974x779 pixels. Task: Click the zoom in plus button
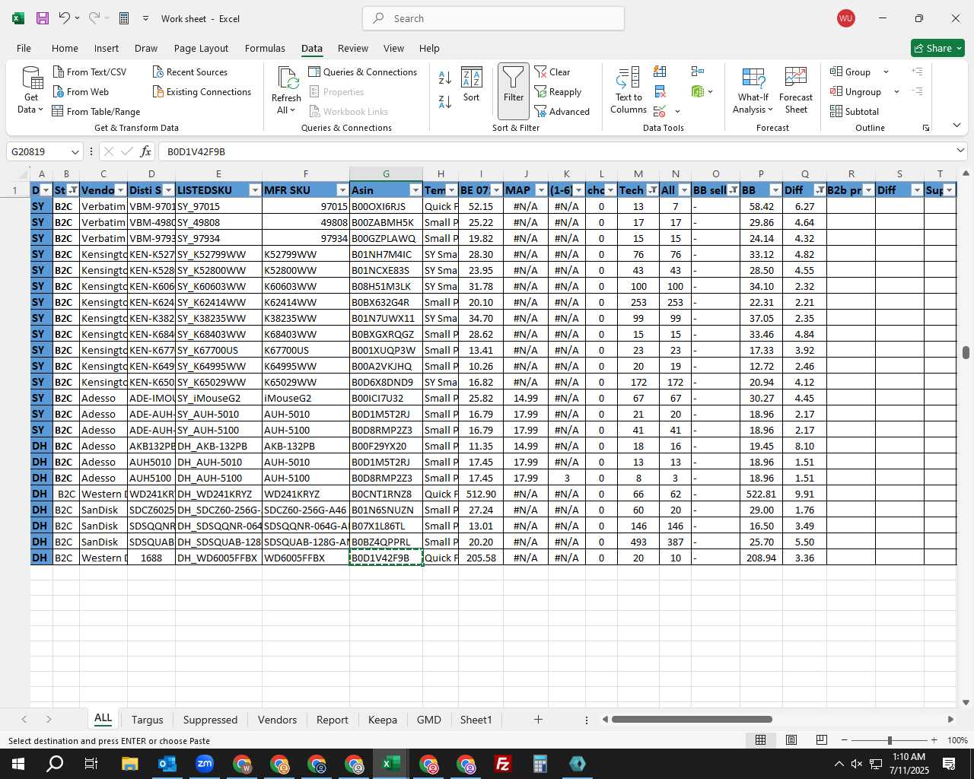[x=934, y=740]
